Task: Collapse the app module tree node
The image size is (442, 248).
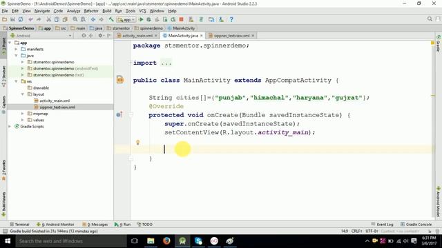Action: click(x=10, y=43)
